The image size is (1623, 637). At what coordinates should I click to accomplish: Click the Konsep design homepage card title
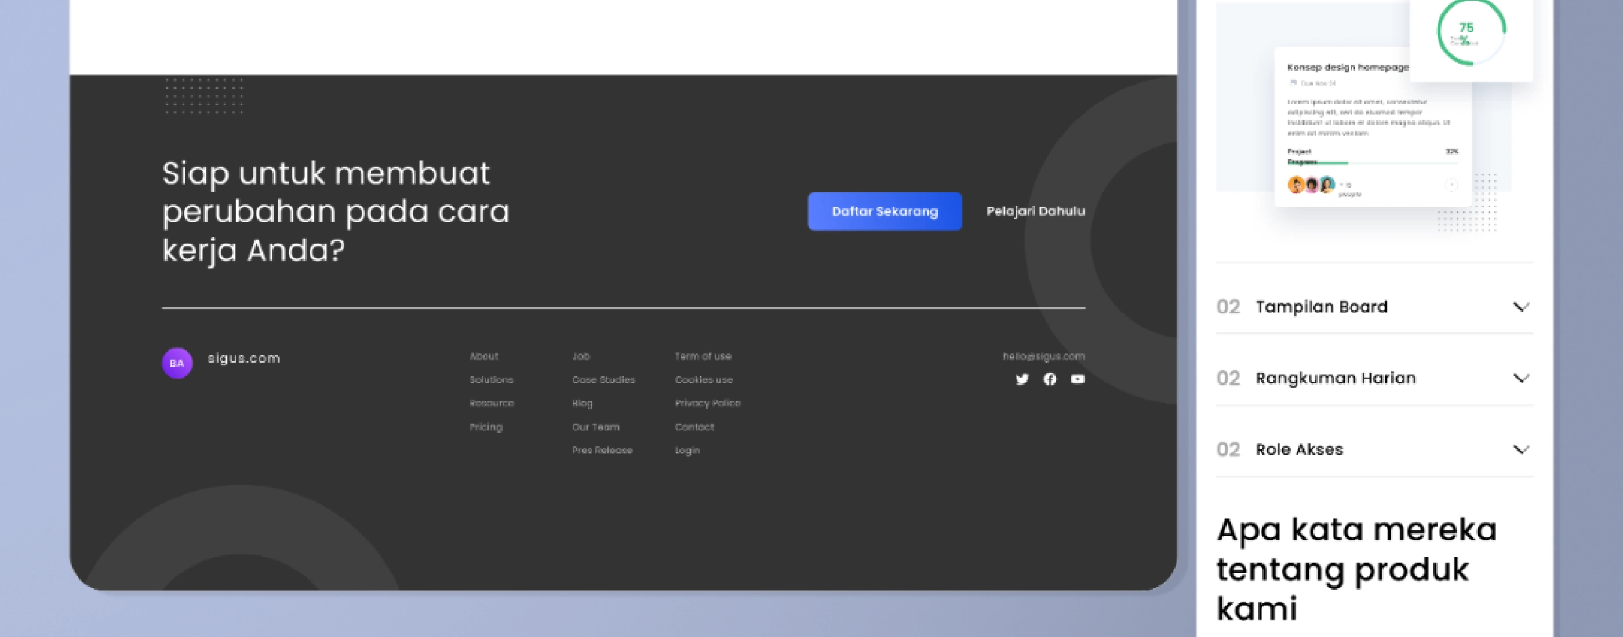pos(1348,67)
